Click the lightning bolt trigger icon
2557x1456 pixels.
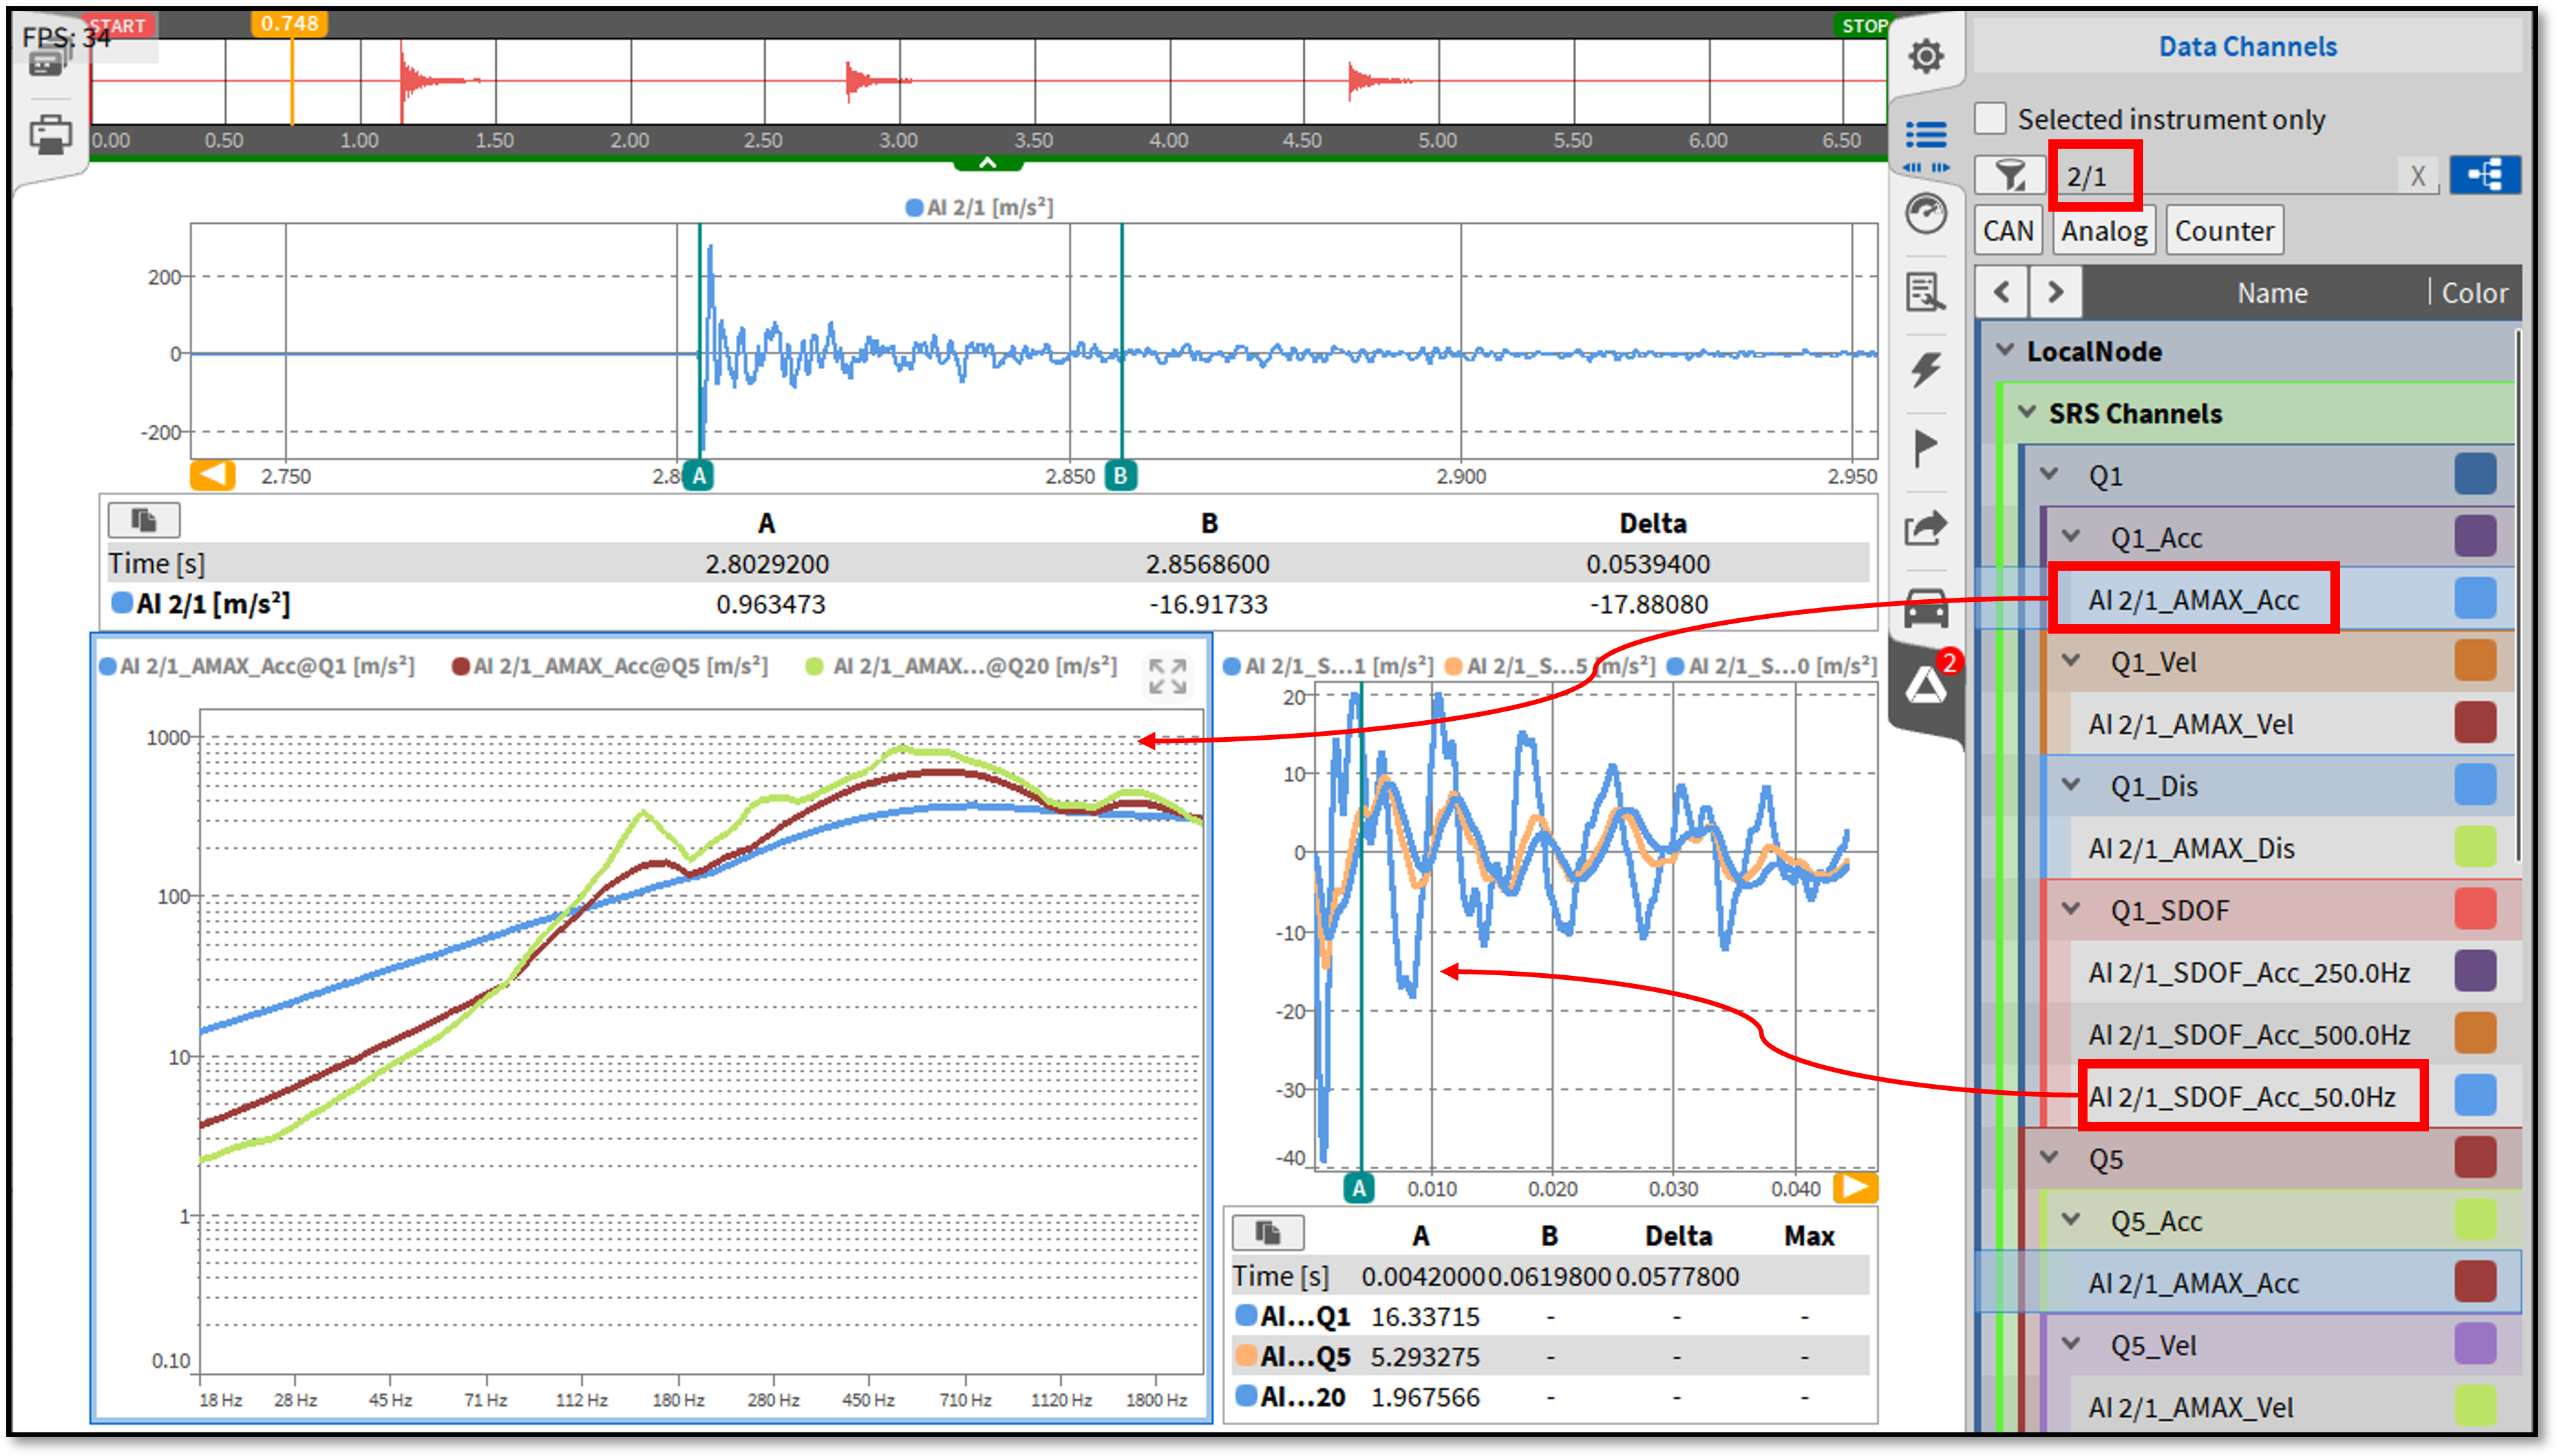point(1925,369)
